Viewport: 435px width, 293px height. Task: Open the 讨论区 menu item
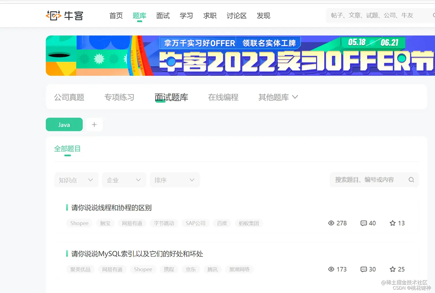(x=236, y=16)
